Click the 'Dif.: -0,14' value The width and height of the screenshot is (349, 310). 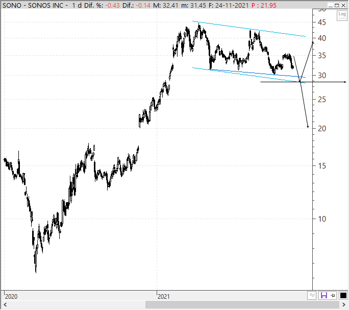click(136, 5)
